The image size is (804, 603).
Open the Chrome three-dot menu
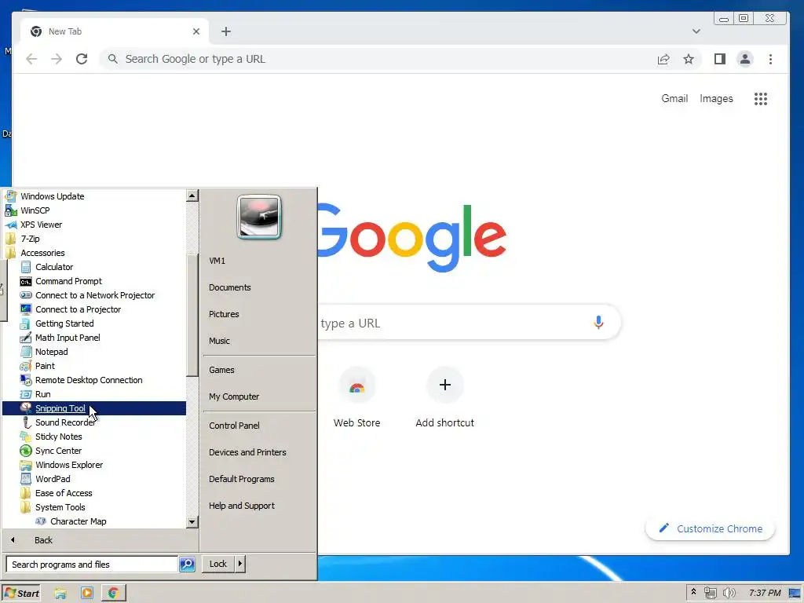pos(771,59)
